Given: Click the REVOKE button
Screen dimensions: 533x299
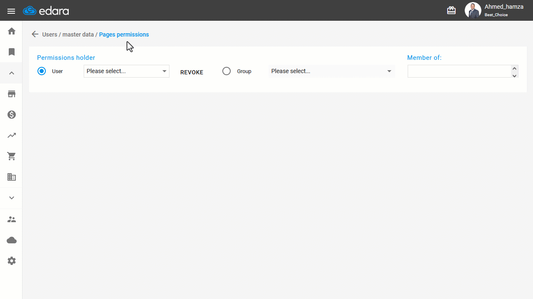Looking at the screenshot, I should click(x=192, y=72).
